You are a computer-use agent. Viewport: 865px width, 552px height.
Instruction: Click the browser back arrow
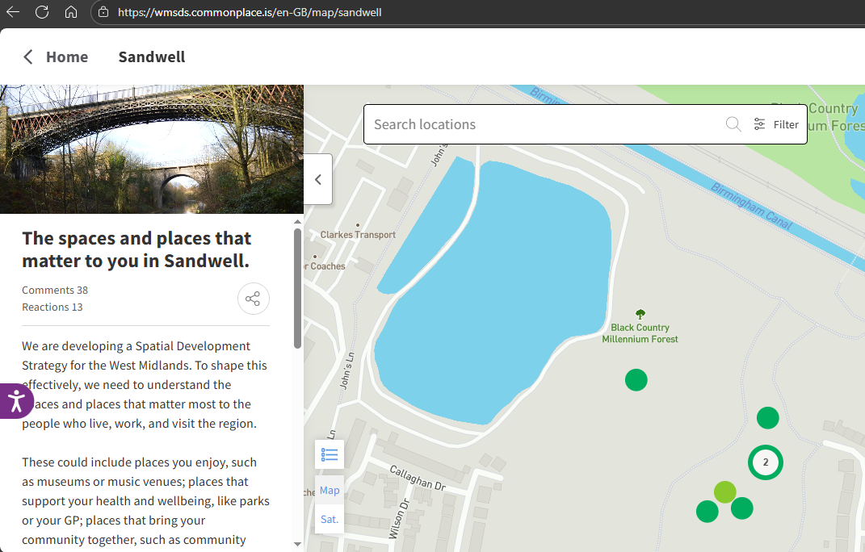coord(13,12)
